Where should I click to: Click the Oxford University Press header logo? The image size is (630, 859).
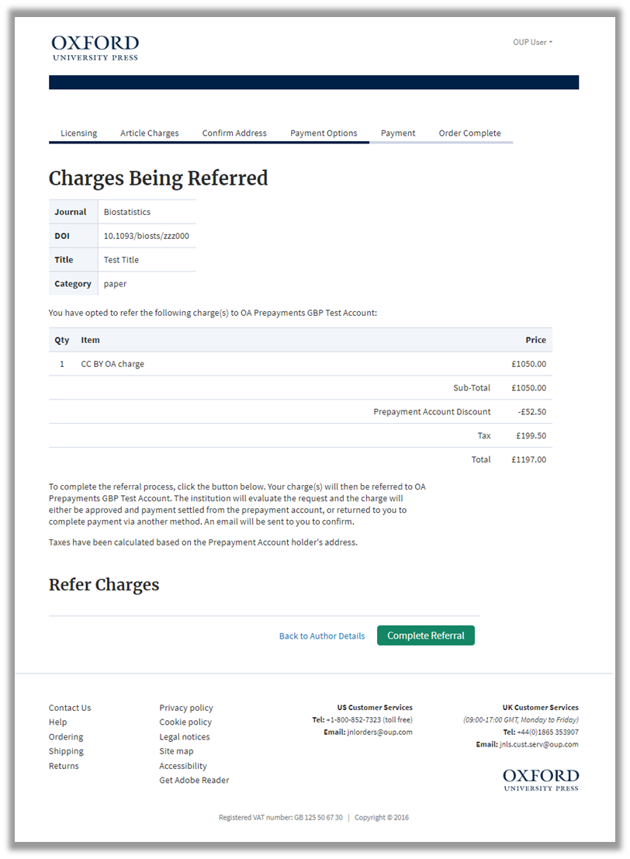pos(95,47)
